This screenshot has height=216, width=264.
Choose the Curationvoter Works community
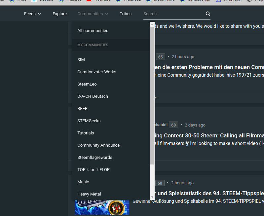pos(97,72)
